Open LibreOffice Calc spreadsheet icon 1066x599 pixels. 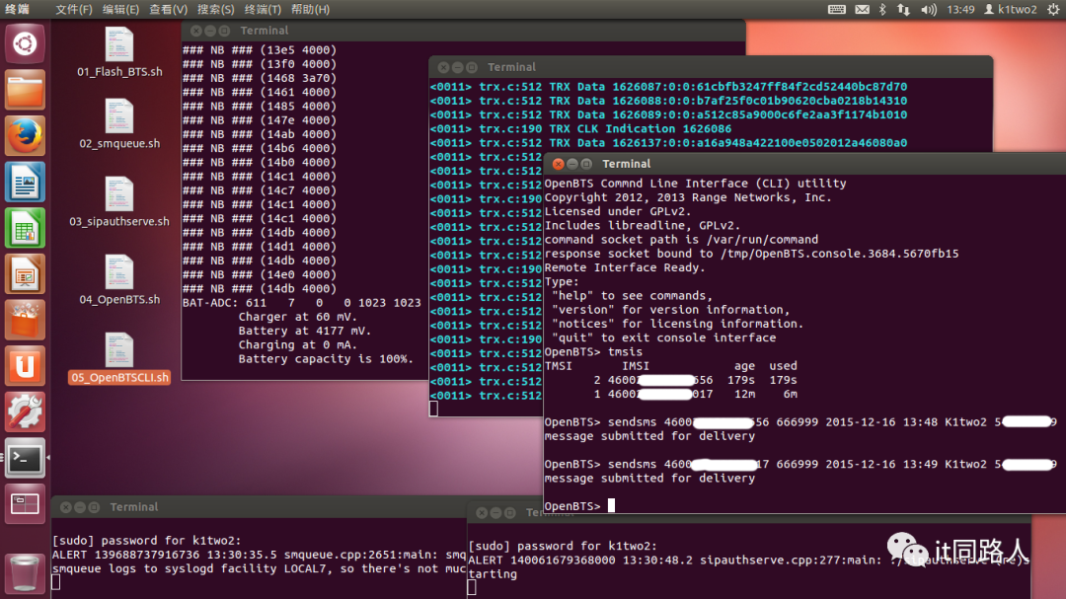pos(25,228)
